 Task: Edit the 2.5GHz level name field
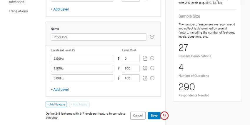click(82, 68)
